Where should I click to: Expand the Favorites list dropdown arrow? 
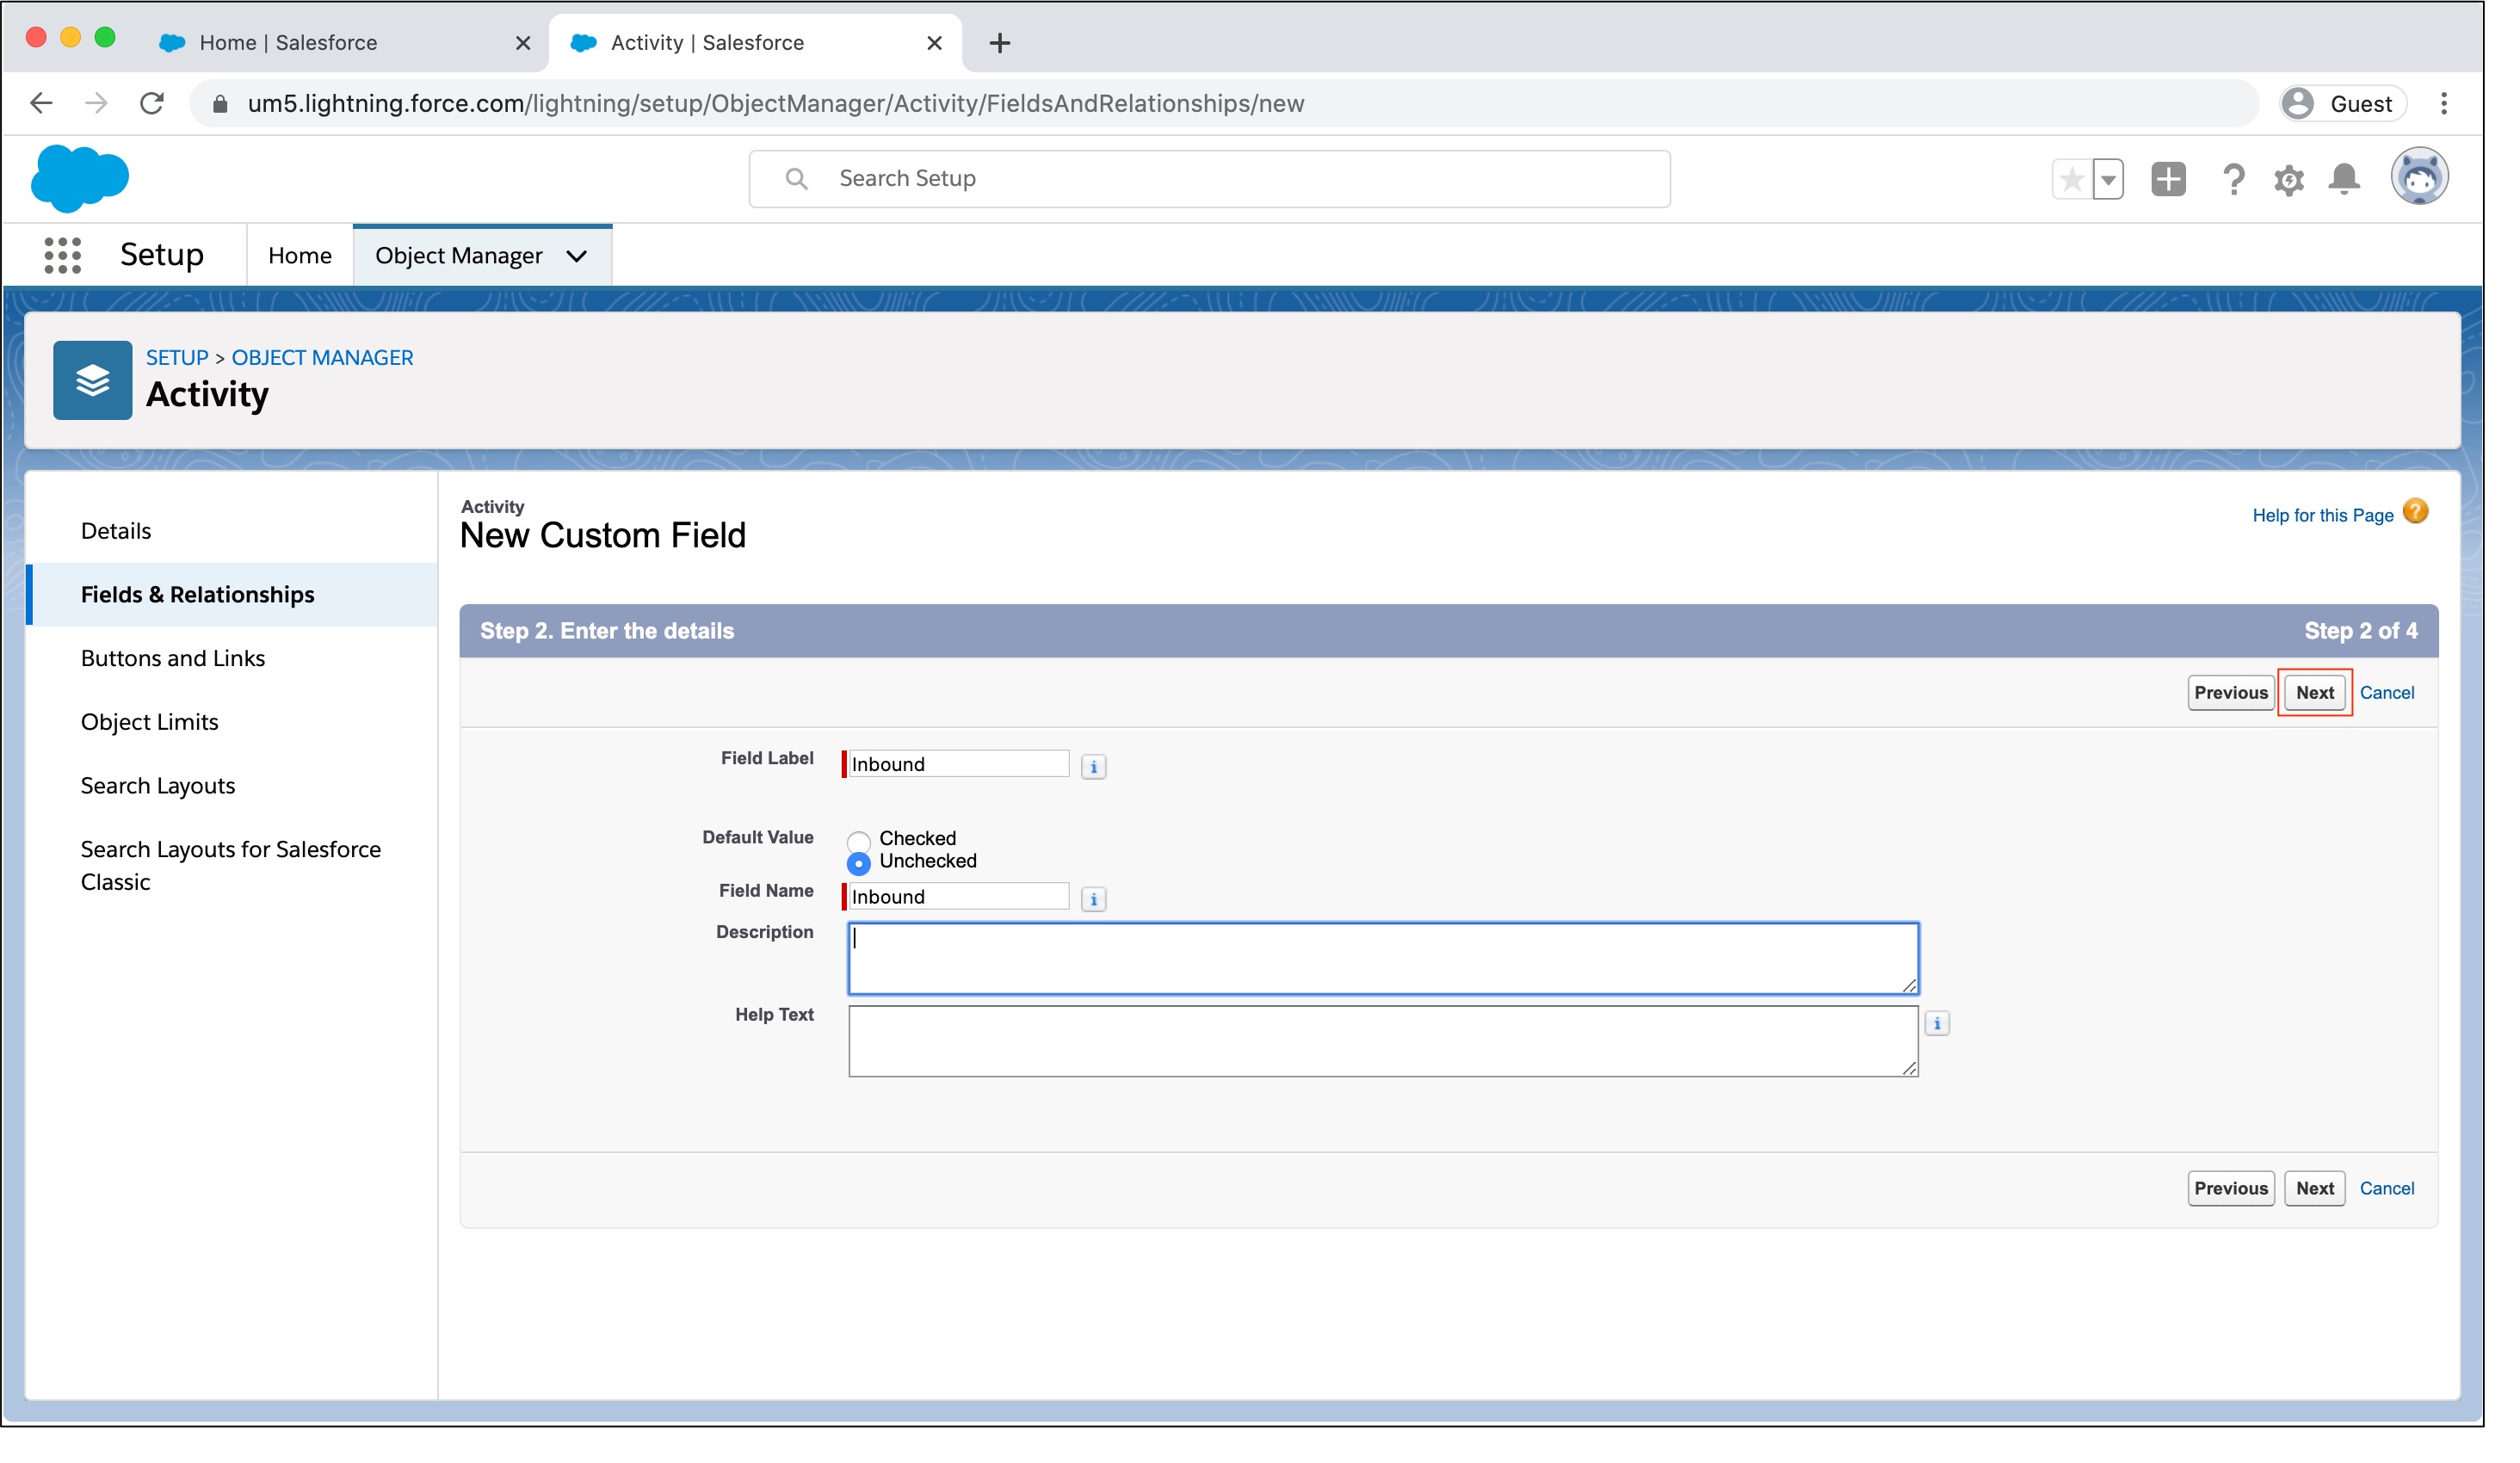pos(2108,180)
